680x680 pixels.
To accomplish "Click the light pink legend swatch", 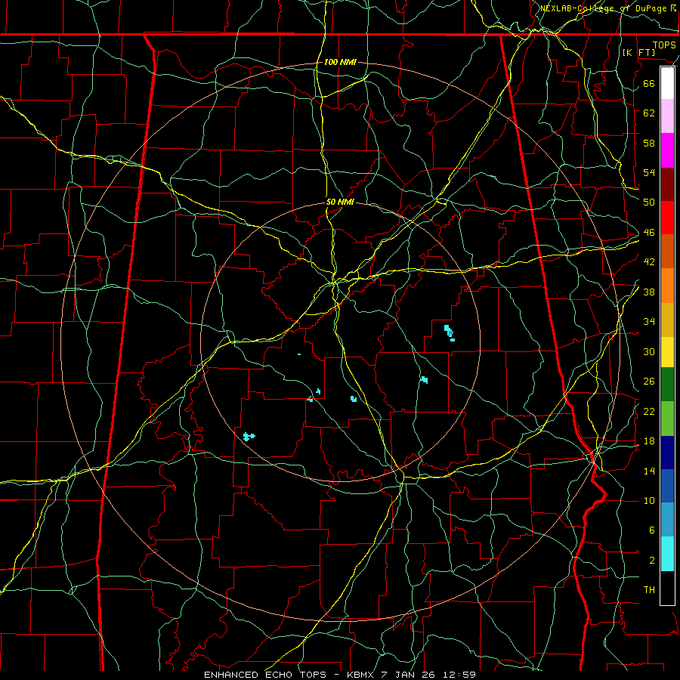I will (667, 116).
